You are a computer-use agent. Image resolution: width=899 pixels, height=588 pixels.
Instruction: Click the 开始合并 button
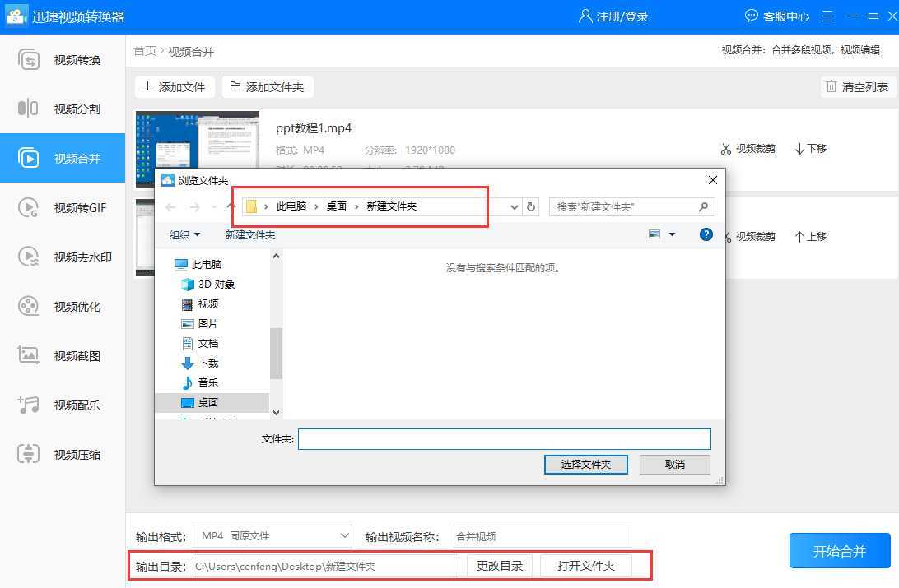(x=840, y=551)
